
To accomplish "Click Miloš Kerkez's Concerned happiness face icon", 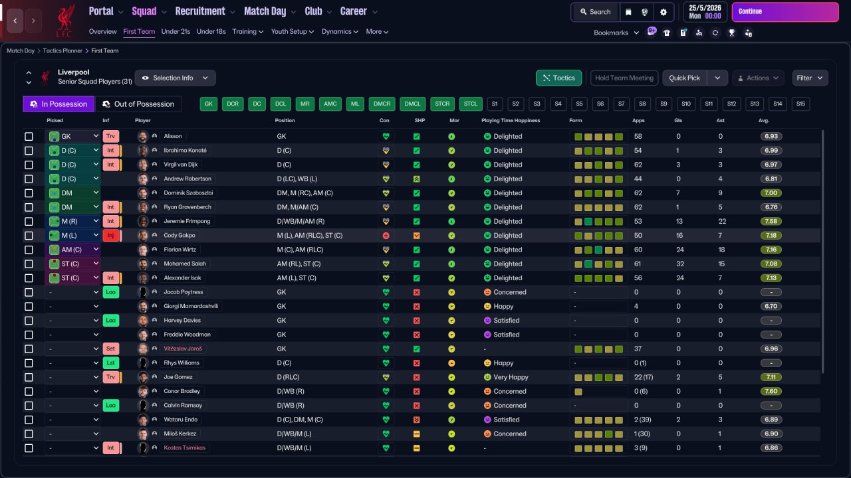I will tap(487, 434).
